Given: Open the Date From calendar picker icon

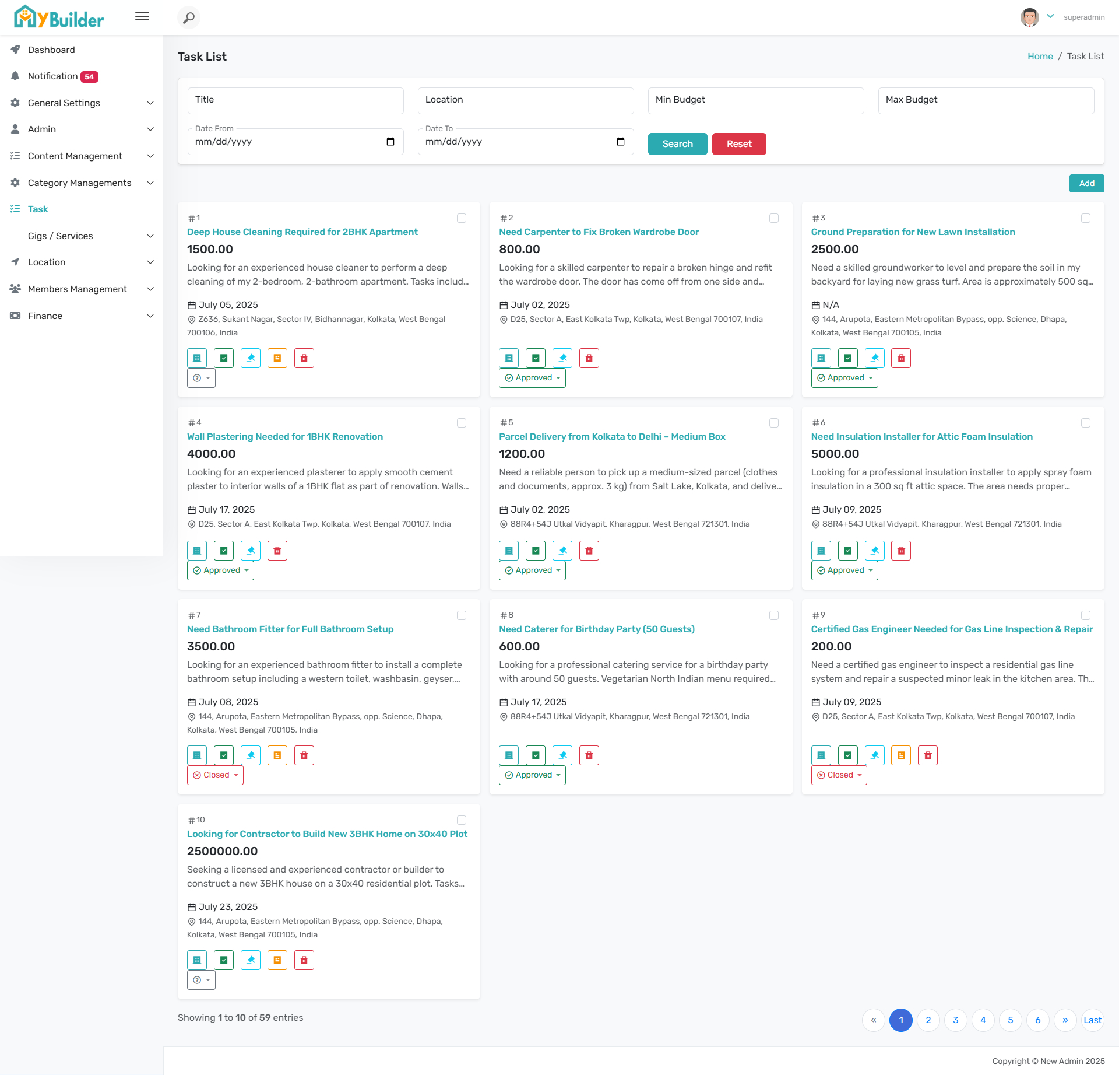Looking at the screenshot, I should [390, 142].
